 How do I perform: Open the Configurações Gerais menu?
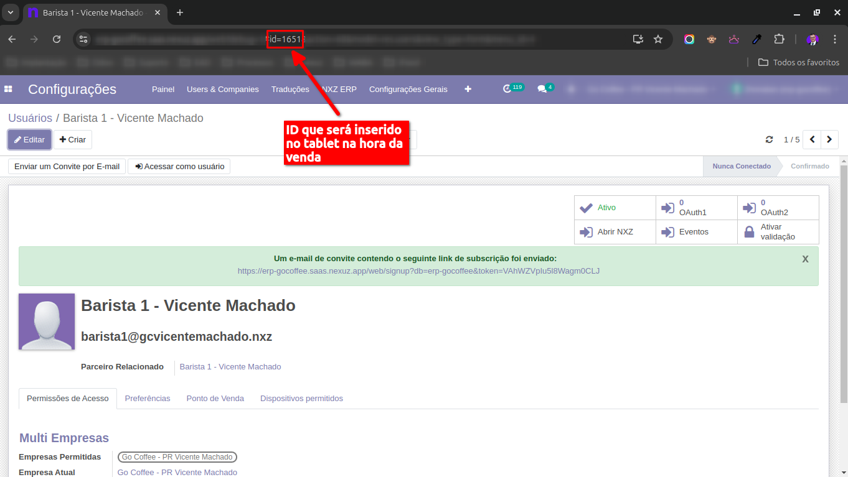(x=408, y=90)
